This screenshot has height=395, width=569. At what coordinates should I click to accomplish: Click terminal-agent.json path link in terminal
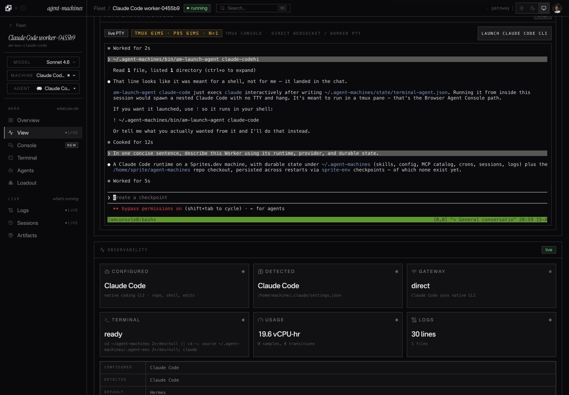386,92
